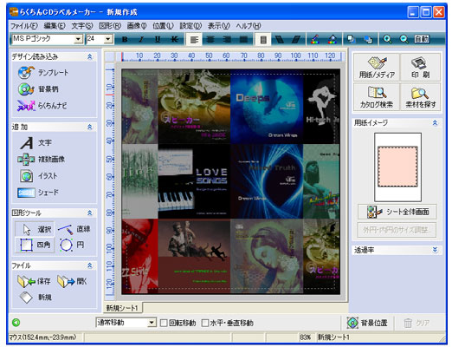Open the 図形 menu
This screenshot has height=347, width=452.
pyautogui.click(x=110, y=26)
